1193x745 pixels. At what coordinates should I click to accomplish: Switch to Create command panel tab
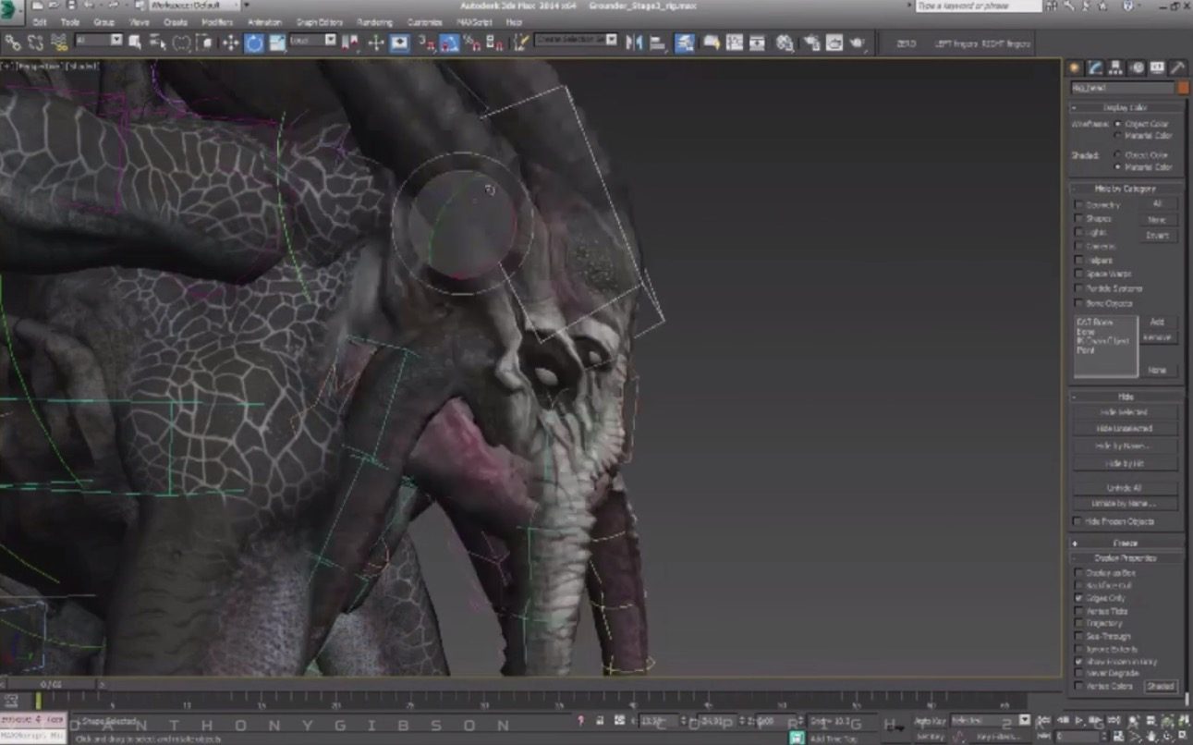[1075, 67]
